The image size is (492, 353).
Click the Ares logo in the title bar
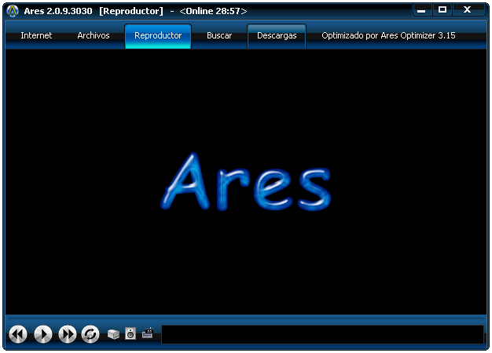13,11
